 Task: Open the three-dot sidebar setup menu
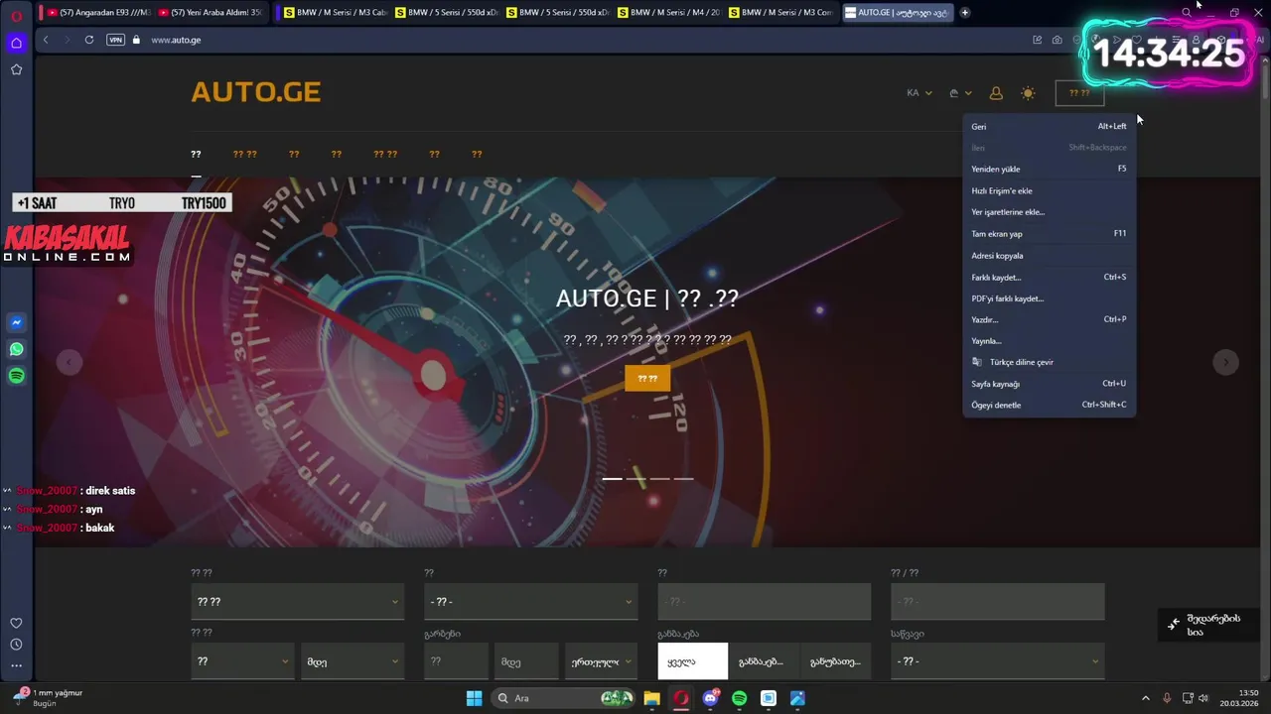16,665
